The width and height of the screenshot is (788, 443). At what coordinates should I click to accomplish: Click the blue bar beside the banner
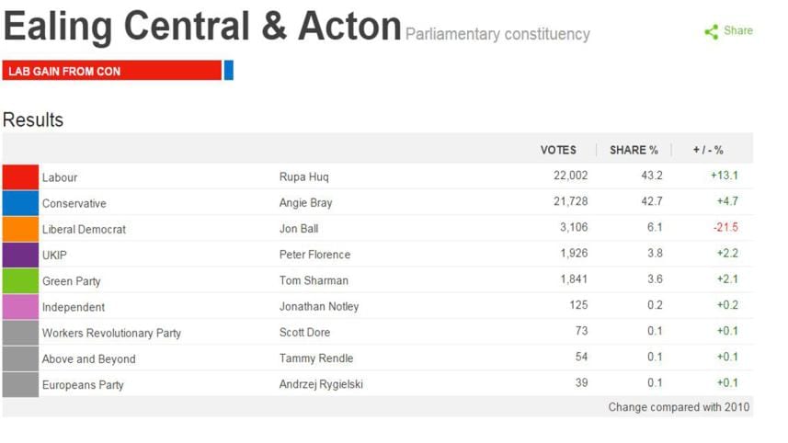coord(229,71)
